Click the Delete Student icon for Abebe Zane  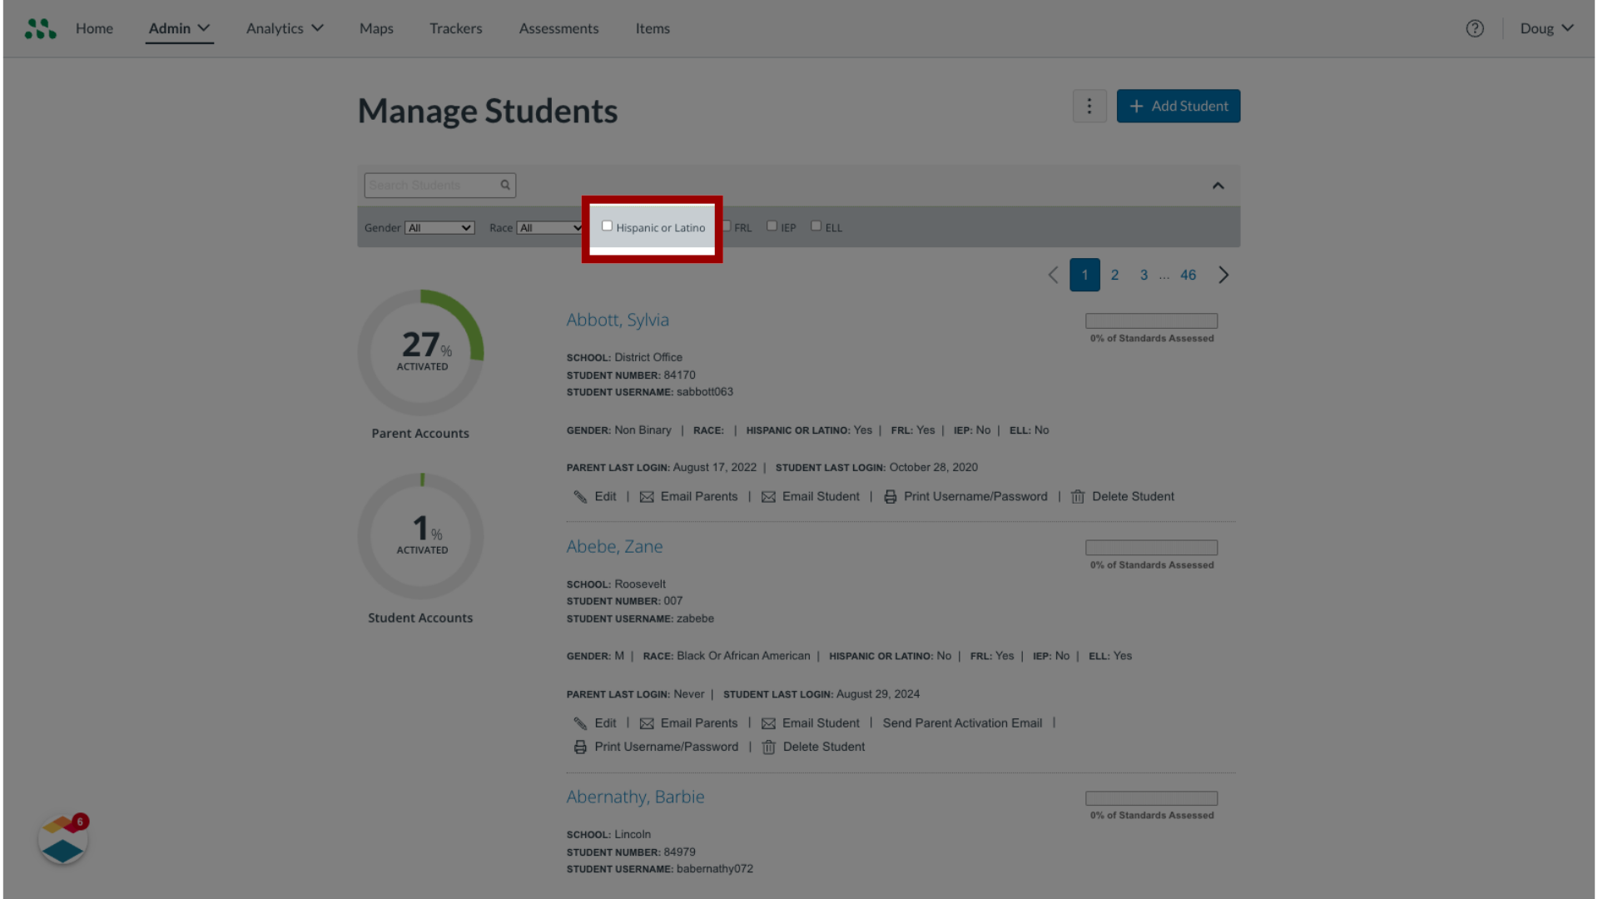768,747
